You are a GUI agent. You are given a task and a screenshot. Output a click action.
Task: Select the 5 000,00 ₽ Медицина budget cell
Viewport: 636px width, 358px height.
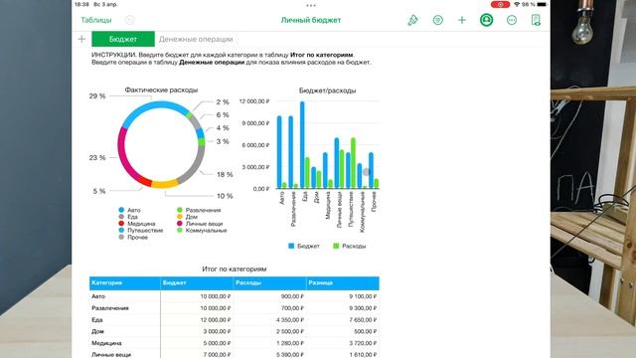(x=197, y=343)
